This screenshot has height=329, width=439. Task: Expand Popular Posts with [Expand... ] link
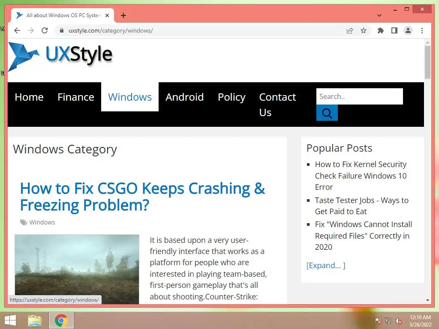pyautogui.click(x=326, y=266)
